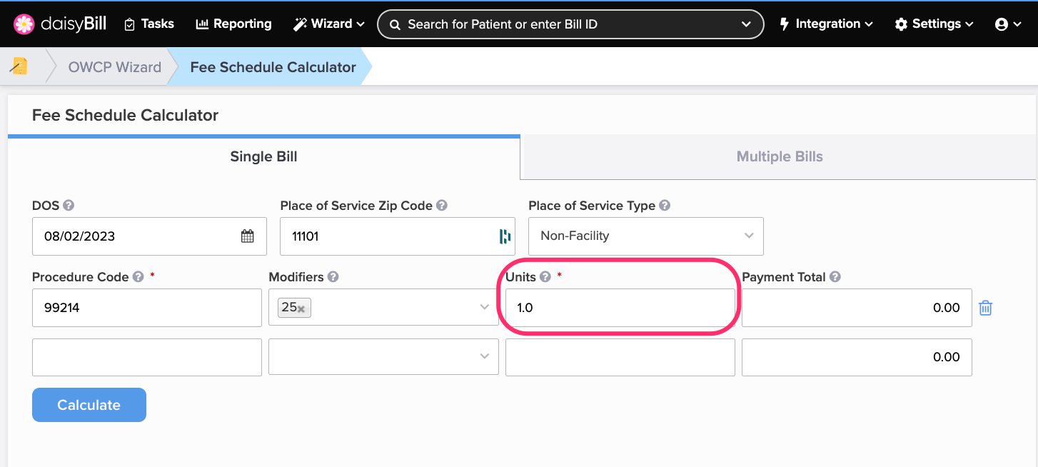
Task: Click the search magnifier in the search bar
Action: click(x=394, y=24)
